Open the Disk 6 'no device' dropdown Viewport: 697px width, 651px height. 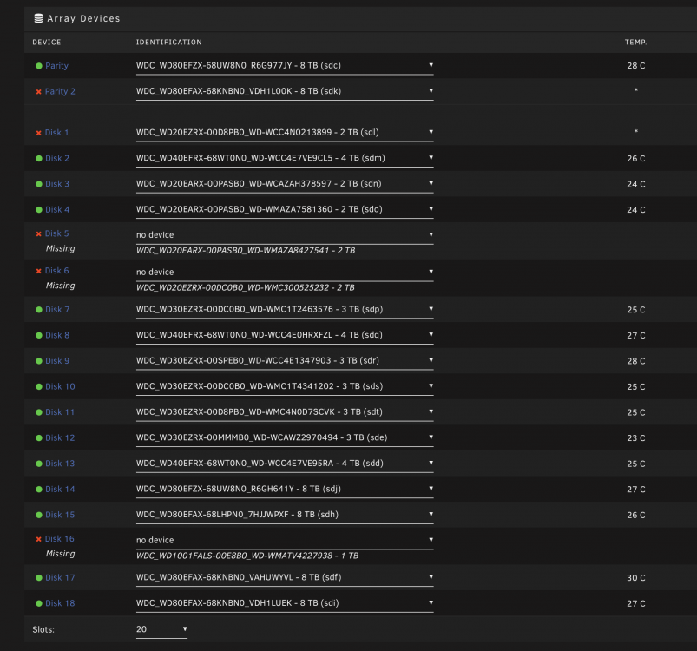tap(285, 273)
